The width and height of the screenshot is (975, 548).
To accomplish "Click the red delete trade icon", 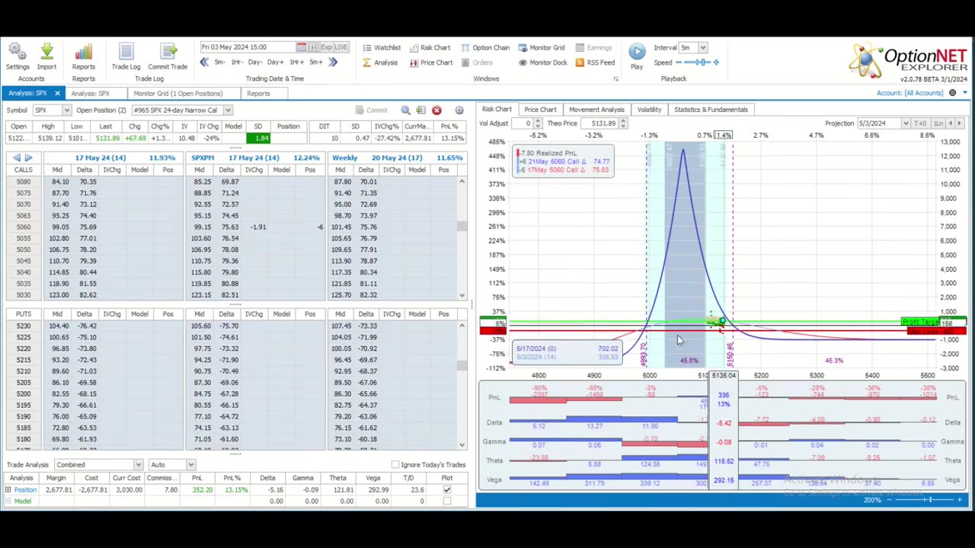I will 436,110.
